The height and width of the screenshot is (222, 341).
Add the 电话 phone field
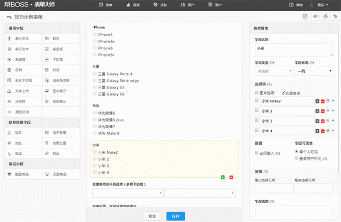(23, 154)
